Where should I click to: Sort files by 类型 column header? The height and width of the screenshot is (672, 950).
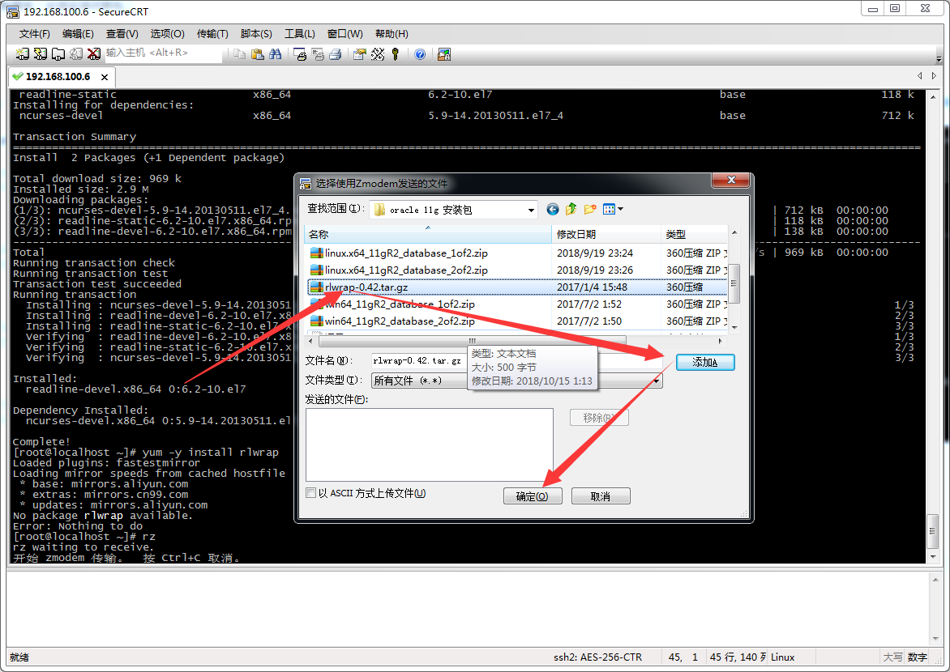[x=695, y=234]
